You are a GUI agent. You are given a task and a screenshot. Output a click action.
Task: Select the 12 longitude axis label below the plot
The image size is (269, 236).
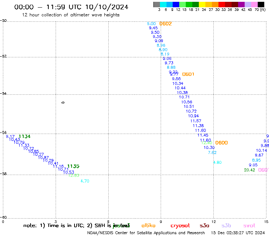pyautogui.click(x=214, y=222)
